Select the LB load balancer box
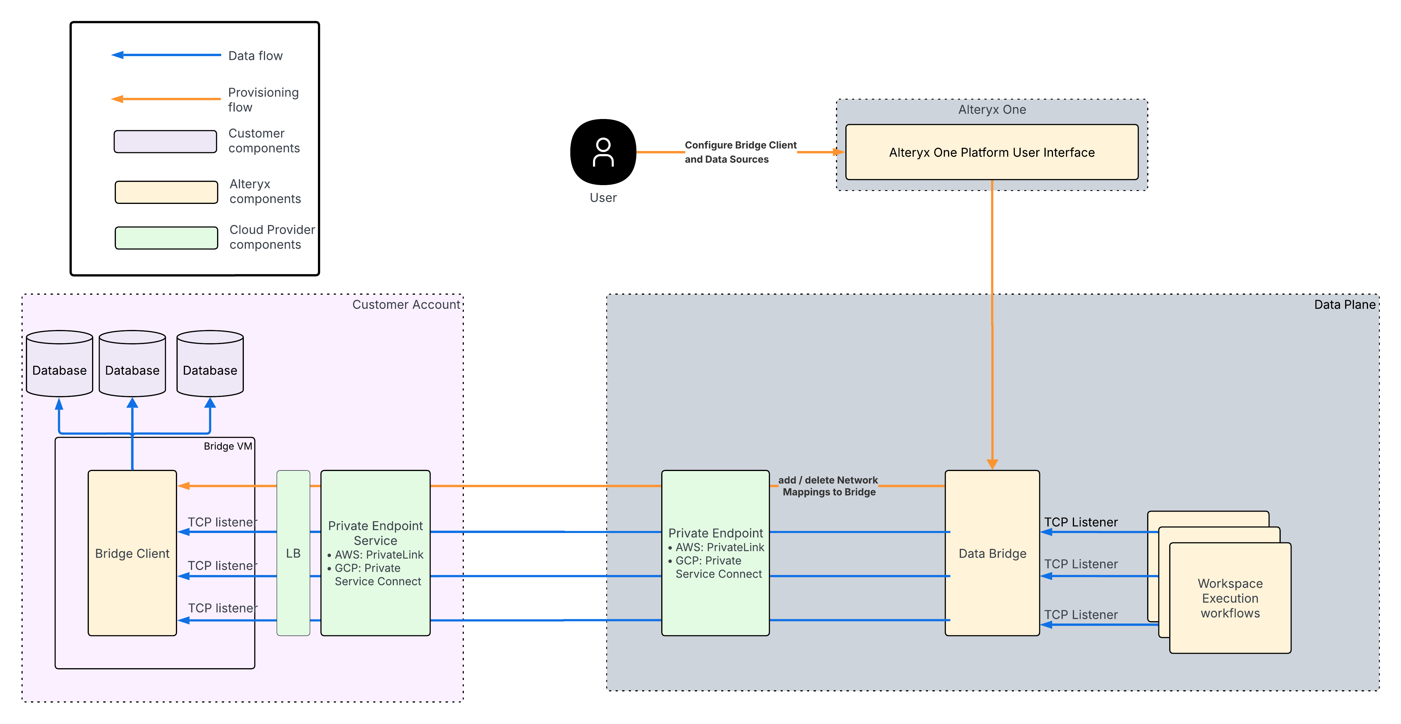The width and height of the screenshot is (1401, 724). (293, 553)
